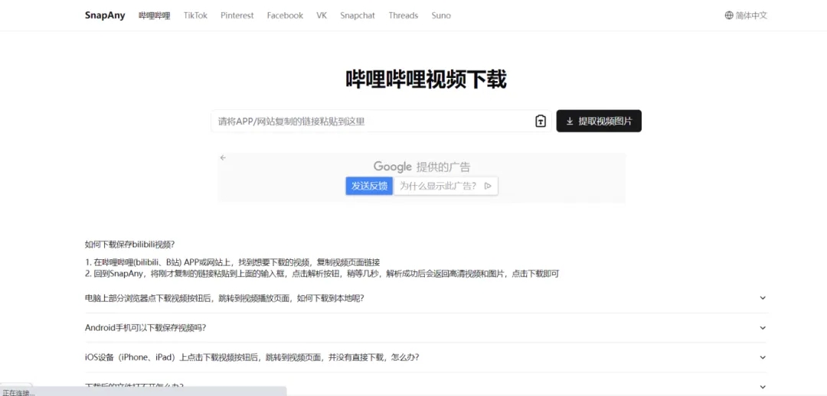Switch to the 哔哩哔哩 tab
The image size is (827, 396).
coord(154,15)
